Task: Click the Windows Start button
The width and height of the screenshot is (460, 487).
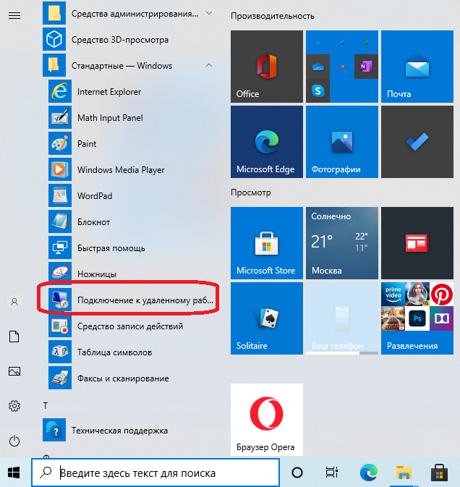Action: (14, 473)
